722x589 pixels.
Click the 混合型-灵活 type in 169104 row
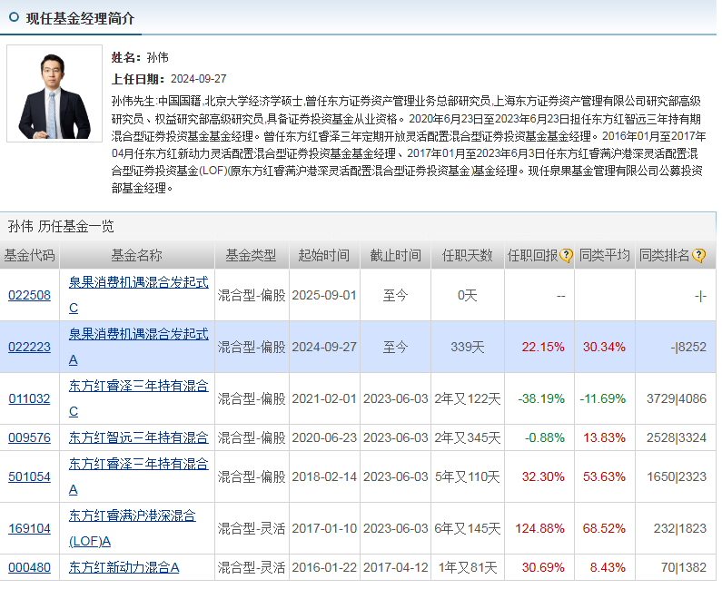pos(252,528)
